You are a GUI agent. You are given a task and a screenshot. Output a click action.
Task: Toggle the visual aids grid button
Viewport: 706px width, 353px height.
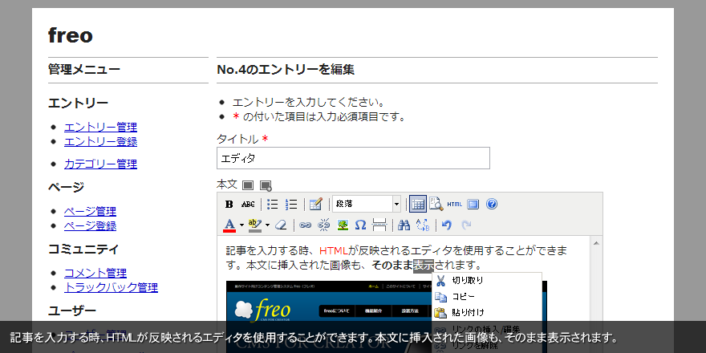[418, 204]
